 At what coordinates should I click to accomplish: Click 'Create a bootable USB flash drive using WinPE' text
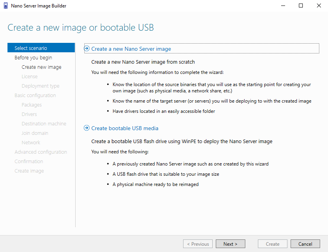point(182,142)
